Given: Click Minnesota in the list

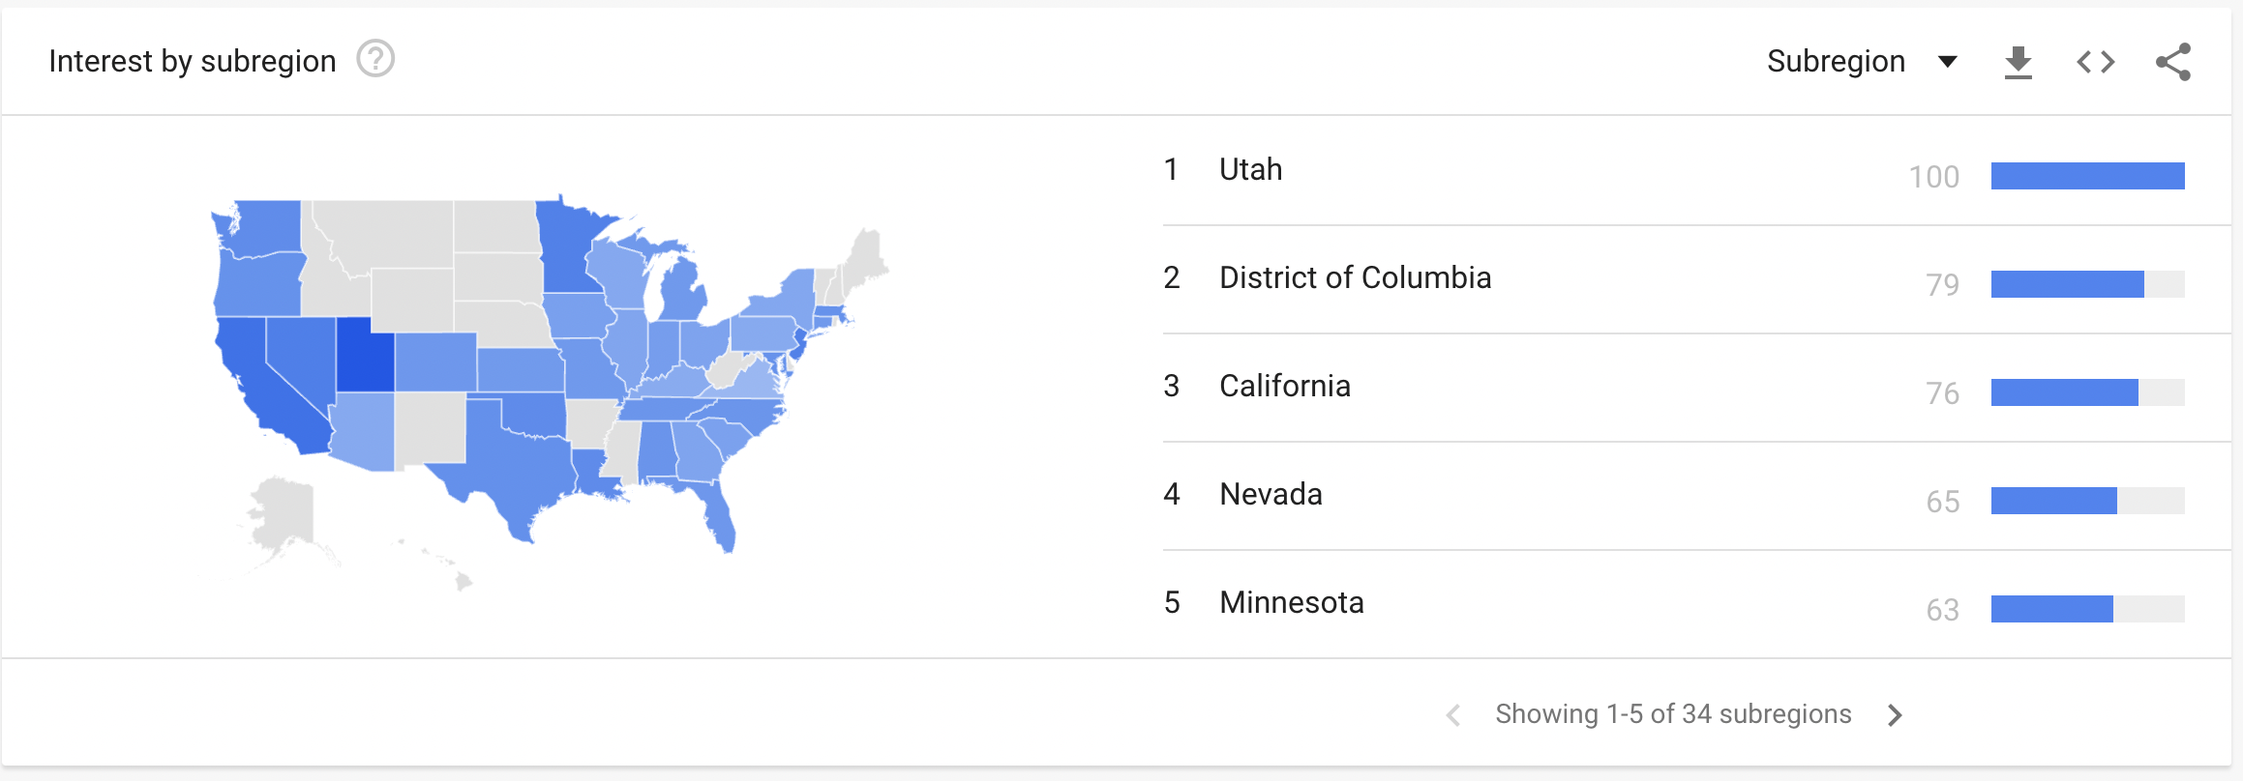Looking at the screenshot, I should pos(1291,603).
